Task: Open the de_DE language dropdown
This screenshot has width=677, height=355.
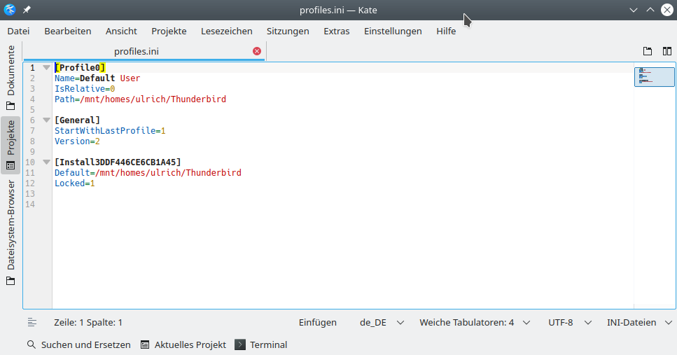Action: pyautogui.click(x=382, y=322)
